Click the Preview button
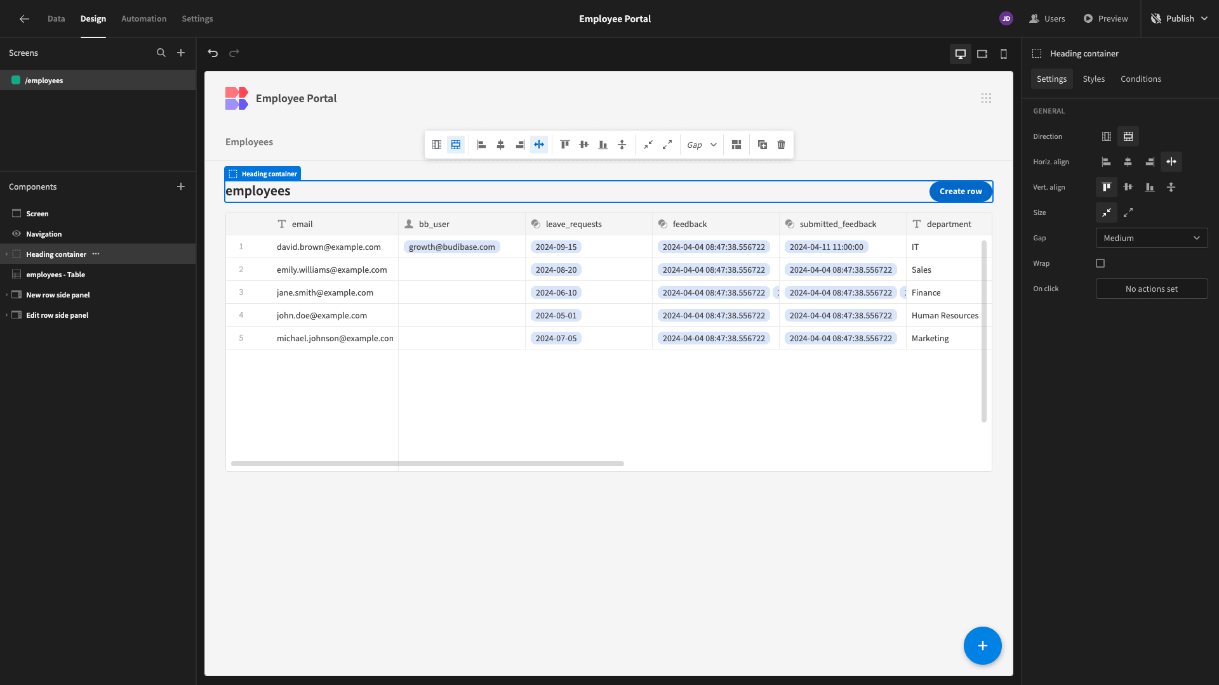 (1105, 19)
